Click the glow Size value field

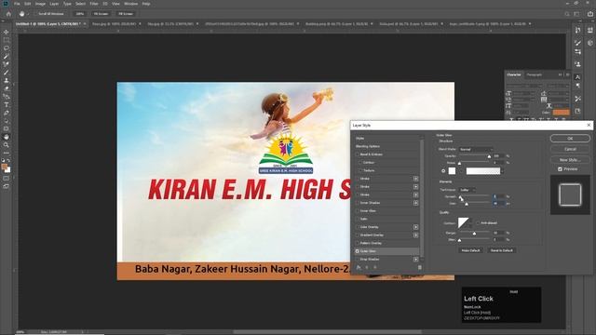click(x=498, y=204)
